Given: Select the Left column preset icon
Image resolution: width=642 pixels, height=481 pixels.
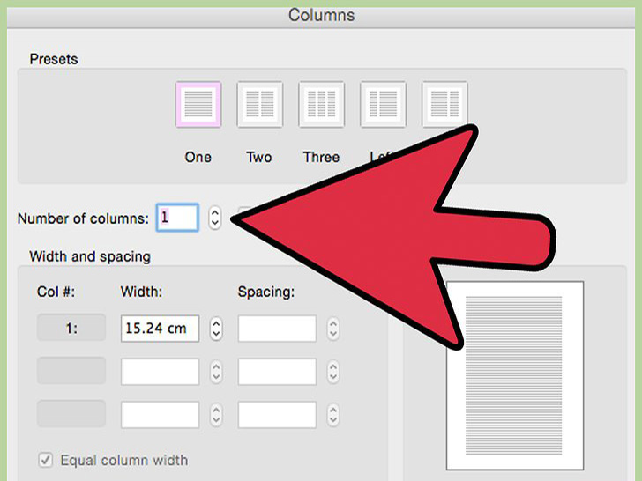Looking at the screenshot, I should pos(383,105).
